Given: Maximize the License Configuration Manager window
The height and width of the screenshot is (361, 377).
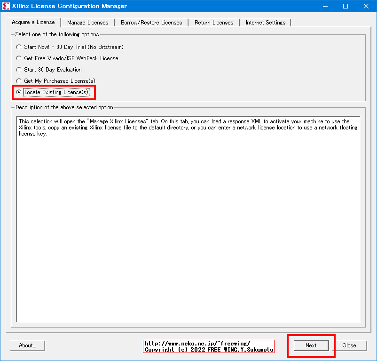Looking at the screenshot, I should click(x=346, y=6).
